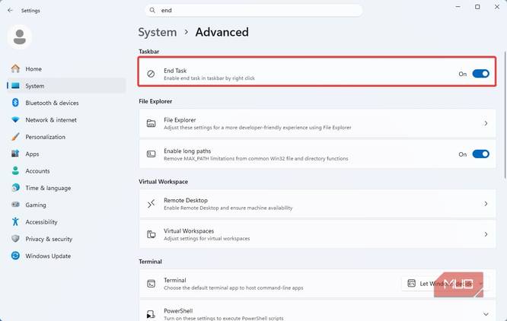
Task: Open Virtual Workspaces via right chevron
Action: click(486, 234)
